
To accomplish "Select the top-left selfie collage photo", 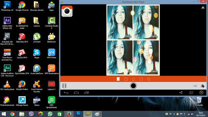I will coord(120,22).
